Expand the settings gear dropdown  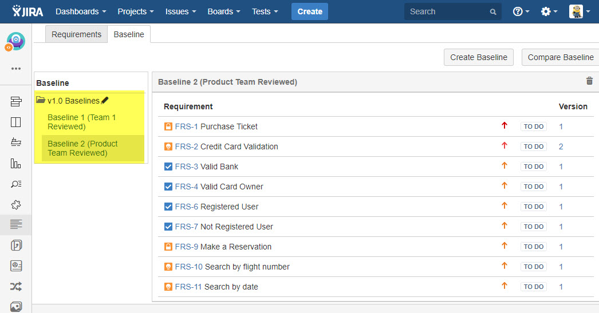549,11
